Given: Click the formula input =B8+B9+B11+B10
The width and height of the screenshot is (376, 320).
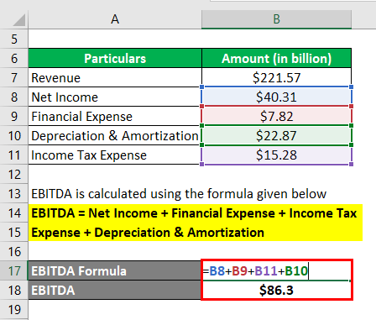Looking at the screenshot, I should [276, 270].
